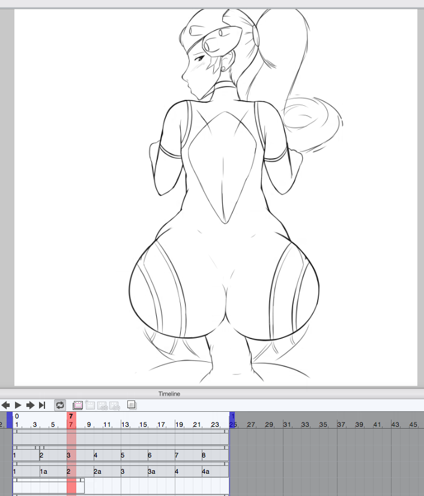Click the blue start frame marker
Image resolution: width=424 pixels, height=496 pixels.
click(10, 420)
